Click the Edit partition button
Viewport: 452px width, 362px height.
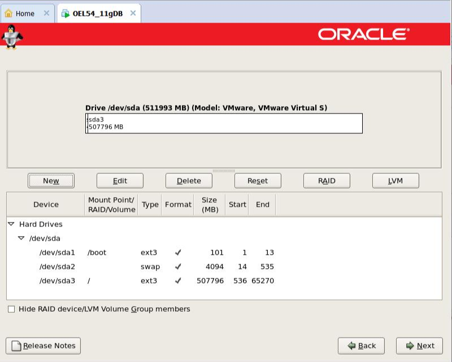(120, 181)
